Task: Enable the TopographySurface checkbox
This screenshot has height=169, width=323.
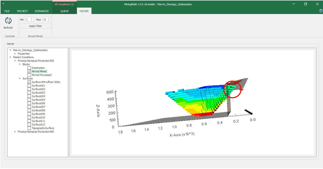Action: coord(29,128)
